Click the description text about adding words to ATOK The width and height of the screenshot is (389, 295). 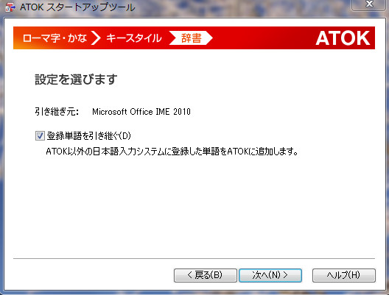pos(172,151)
